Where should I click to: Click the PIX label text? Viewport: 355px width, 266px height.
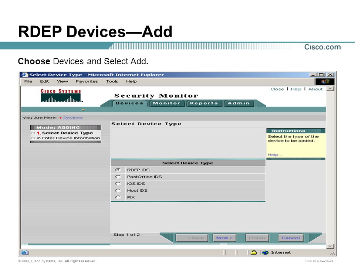tap(131, 197)
